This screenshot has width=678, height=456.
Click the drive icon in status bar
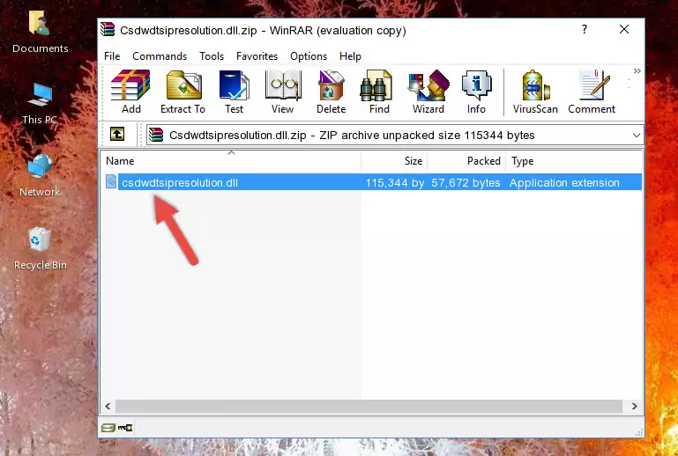pyautogui.click(x=108, y=428)
